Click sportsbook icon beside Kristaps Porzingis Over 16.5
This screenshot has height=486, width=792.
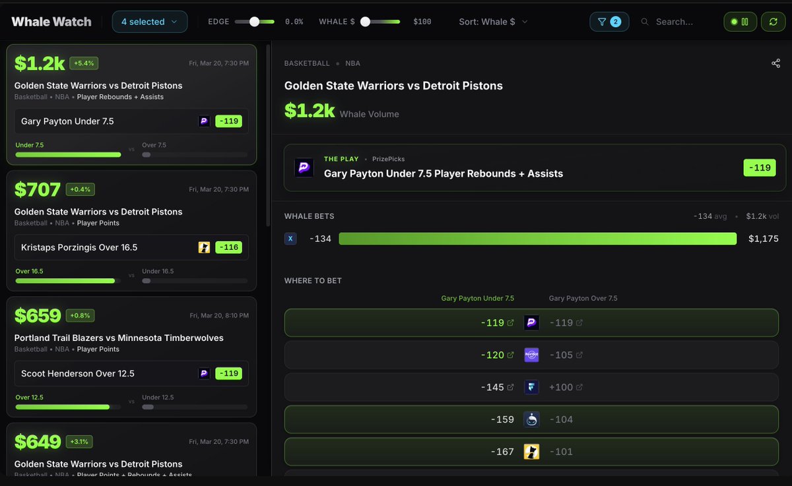pyautogui.click(x=204, y=247)
